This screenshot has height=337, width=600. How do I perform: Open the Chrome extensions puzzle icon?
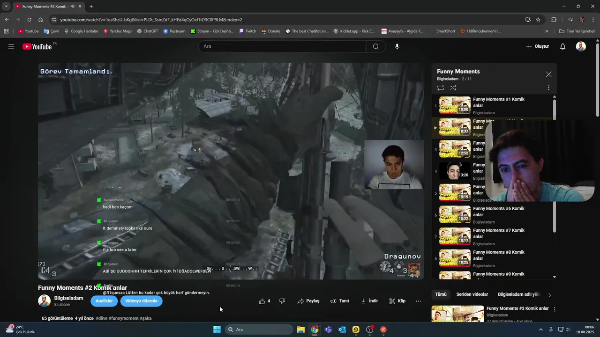(554, 20)
